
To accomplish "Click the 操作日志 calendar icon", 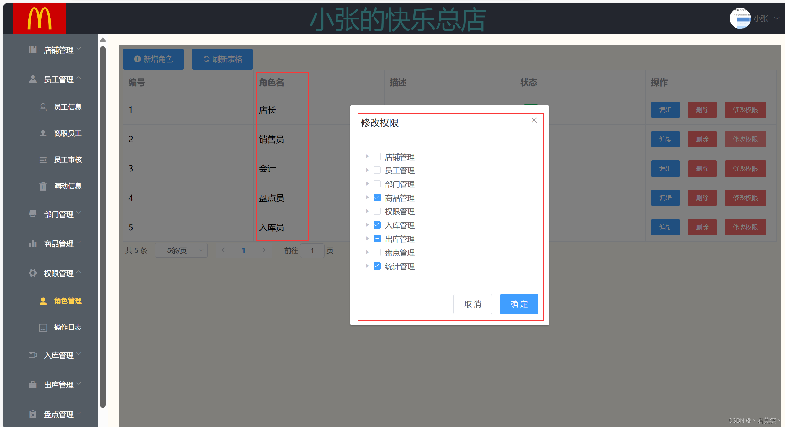I will tap(43, 327).
